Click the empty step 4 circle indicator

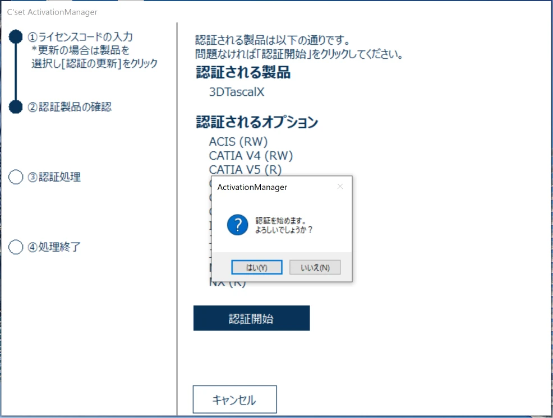pyautogui.click(x=16, y=247)
